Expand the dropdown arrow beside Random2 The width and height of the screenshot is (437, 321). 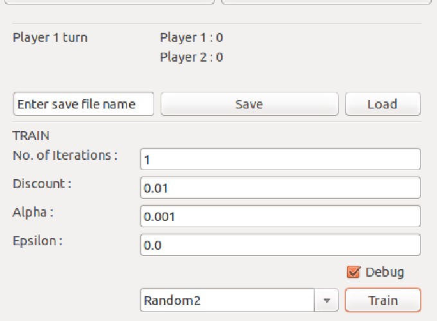point(326,300)
